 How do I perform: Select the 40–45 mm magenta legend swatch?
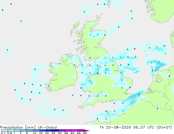(x=74, y=130)
